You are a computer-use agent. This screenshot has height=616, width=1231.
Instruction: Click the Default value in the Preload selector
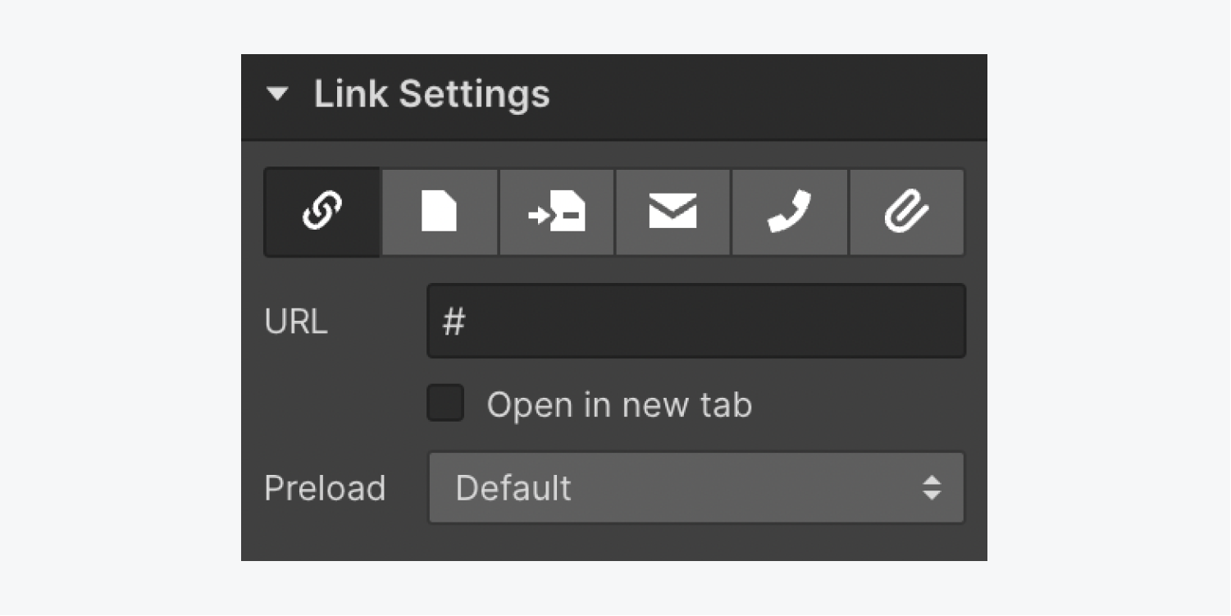pyautogui.click(x=513, y=487)
